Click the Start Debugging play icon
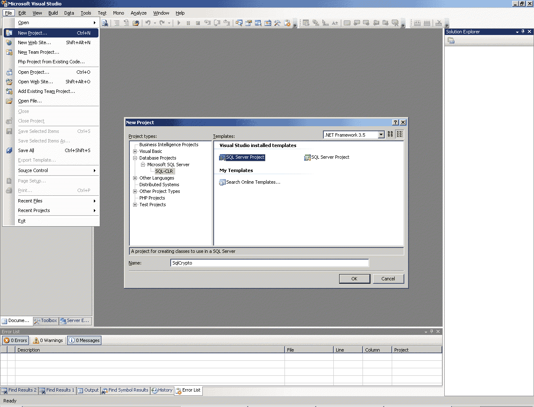 [179, 23]
